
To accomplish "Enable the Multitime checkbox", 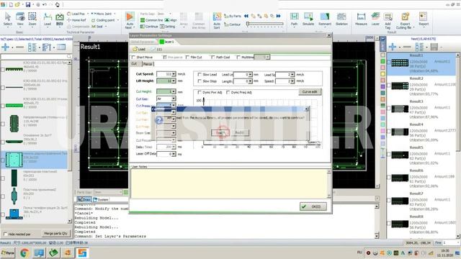I will coord(238,58).
